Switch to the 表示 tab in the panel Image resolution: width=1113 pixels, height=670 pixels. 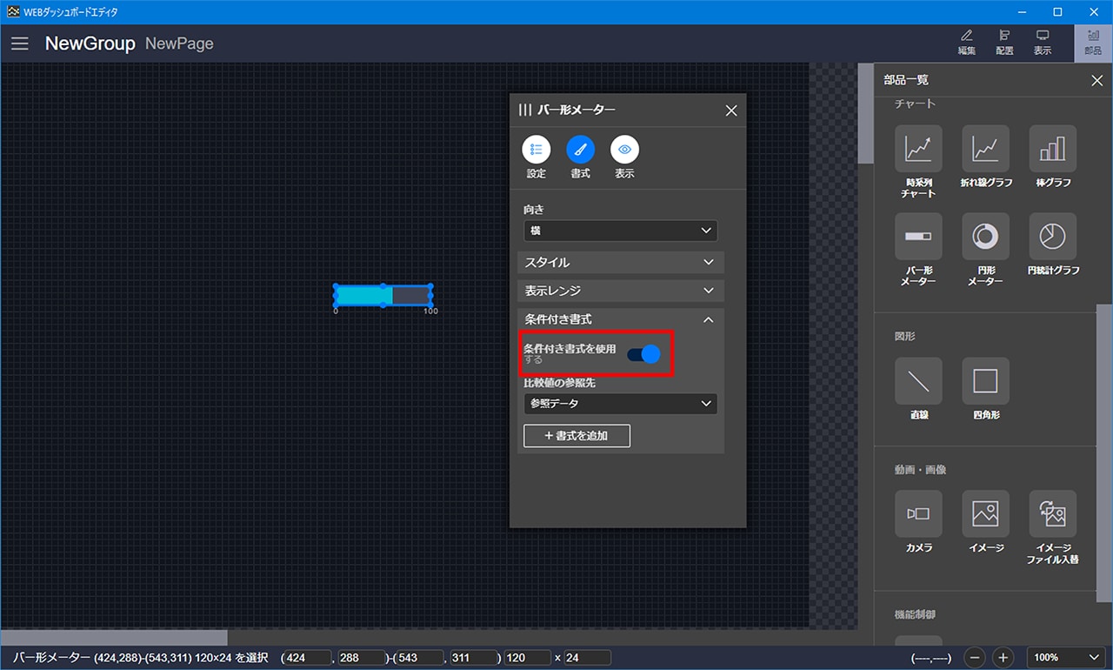click(x=624, y=150)
